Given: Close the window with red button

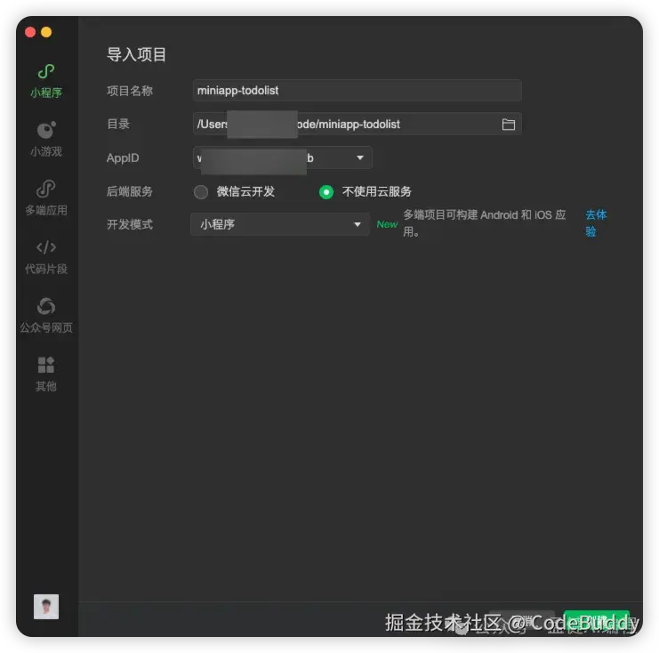Looking at the screenshot, I should (30, 32).
